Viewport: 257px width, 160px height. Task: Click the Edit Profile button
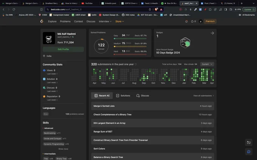coord(63,49)
